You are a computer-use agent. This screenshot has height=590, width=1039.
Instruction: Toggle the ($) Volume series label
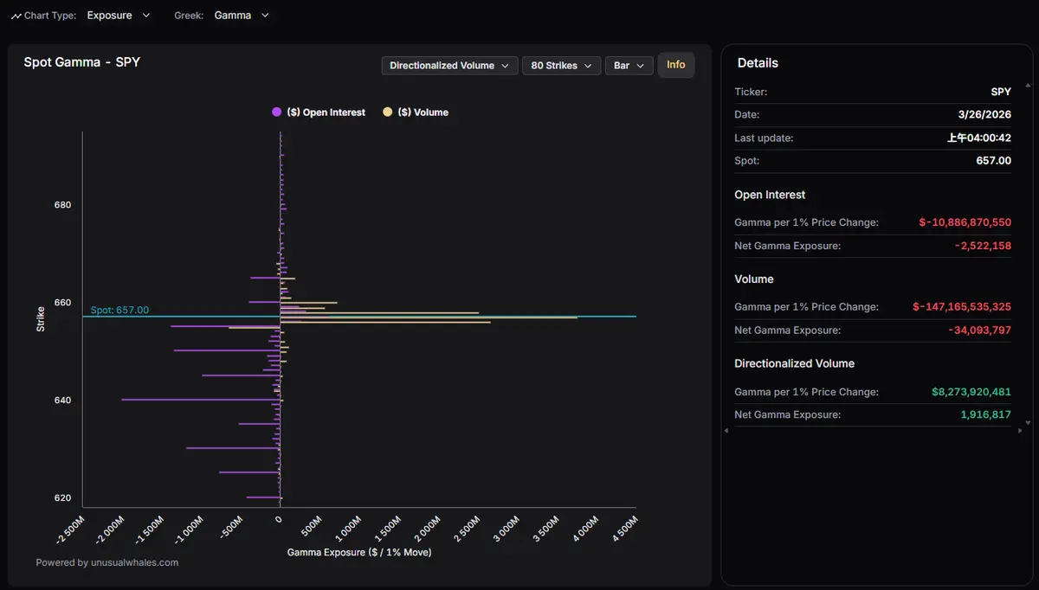pyautogui.click(x=423, y=112)
